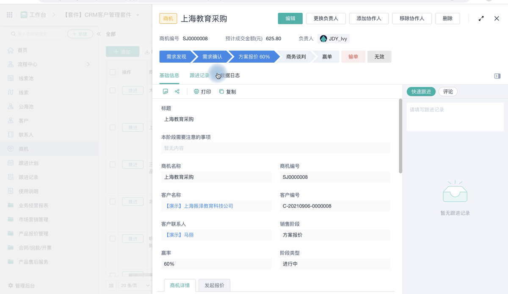Tick the checkbox of the second table row
Image resolution: width=508 pixels, height=294 pixels.
113,127
